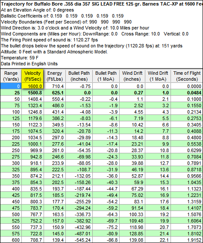Click energy value 710.4
Viewport: 203px width, 243px height.
pyautogui.click(x=55, y=86)
